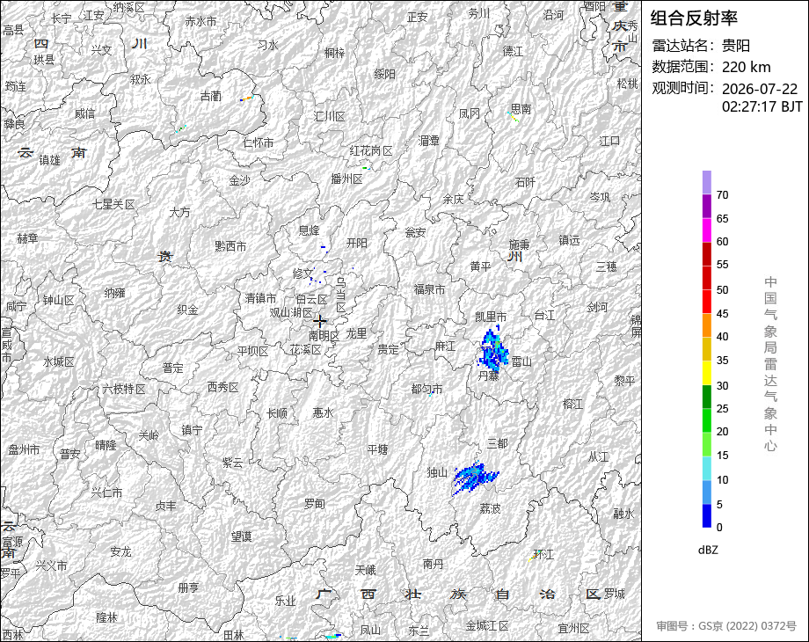
Task: Click the 兴义市 label on the map
Action: 51,565
